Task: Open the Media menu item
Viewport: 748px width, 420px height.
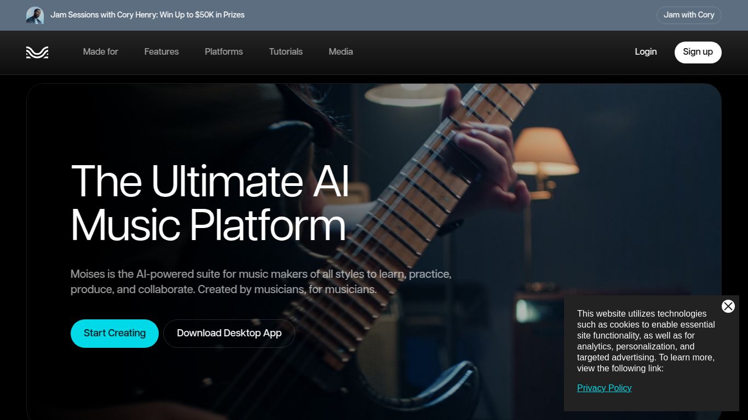Action: (x=341, y=51)
